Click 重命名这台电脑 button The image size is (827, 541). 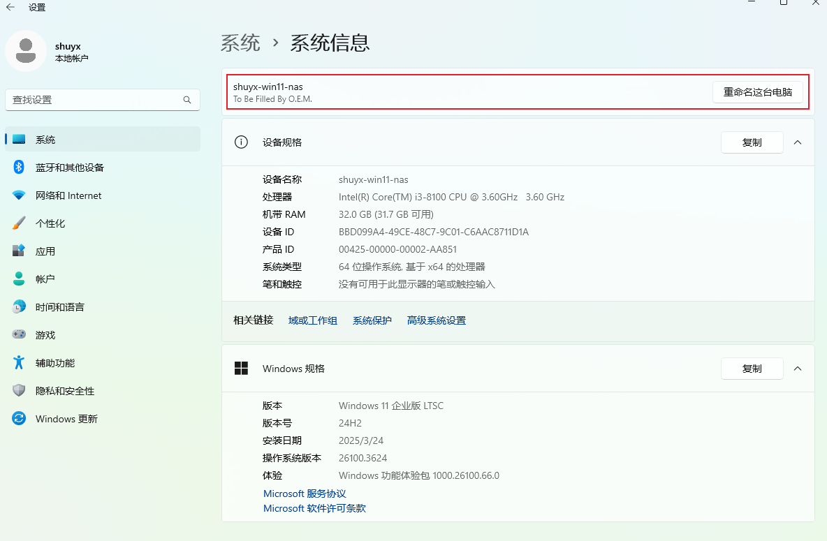[758, 91]
